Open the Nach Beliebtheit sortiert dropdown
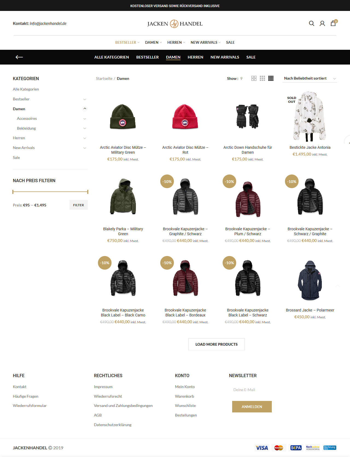 click(x=310, y=78)
